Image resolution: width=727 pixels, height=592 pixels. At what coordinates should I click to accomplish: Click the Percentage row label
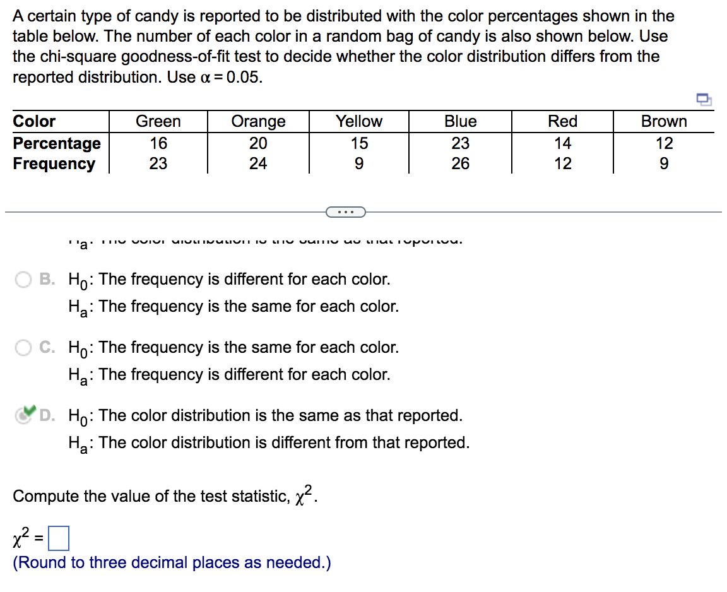57,143
